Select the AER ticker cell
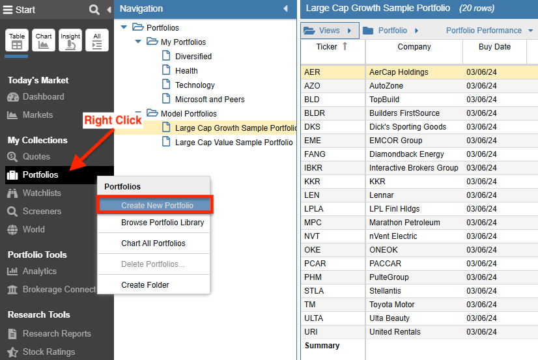538x360 pixels. point(333,72)
